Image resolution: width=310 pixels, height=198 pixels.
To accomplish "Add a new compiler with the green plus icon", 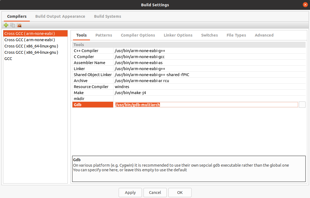I will (6, 25).
